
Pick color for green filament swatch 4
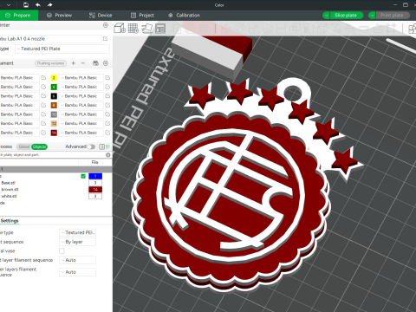tap(54, 87)
